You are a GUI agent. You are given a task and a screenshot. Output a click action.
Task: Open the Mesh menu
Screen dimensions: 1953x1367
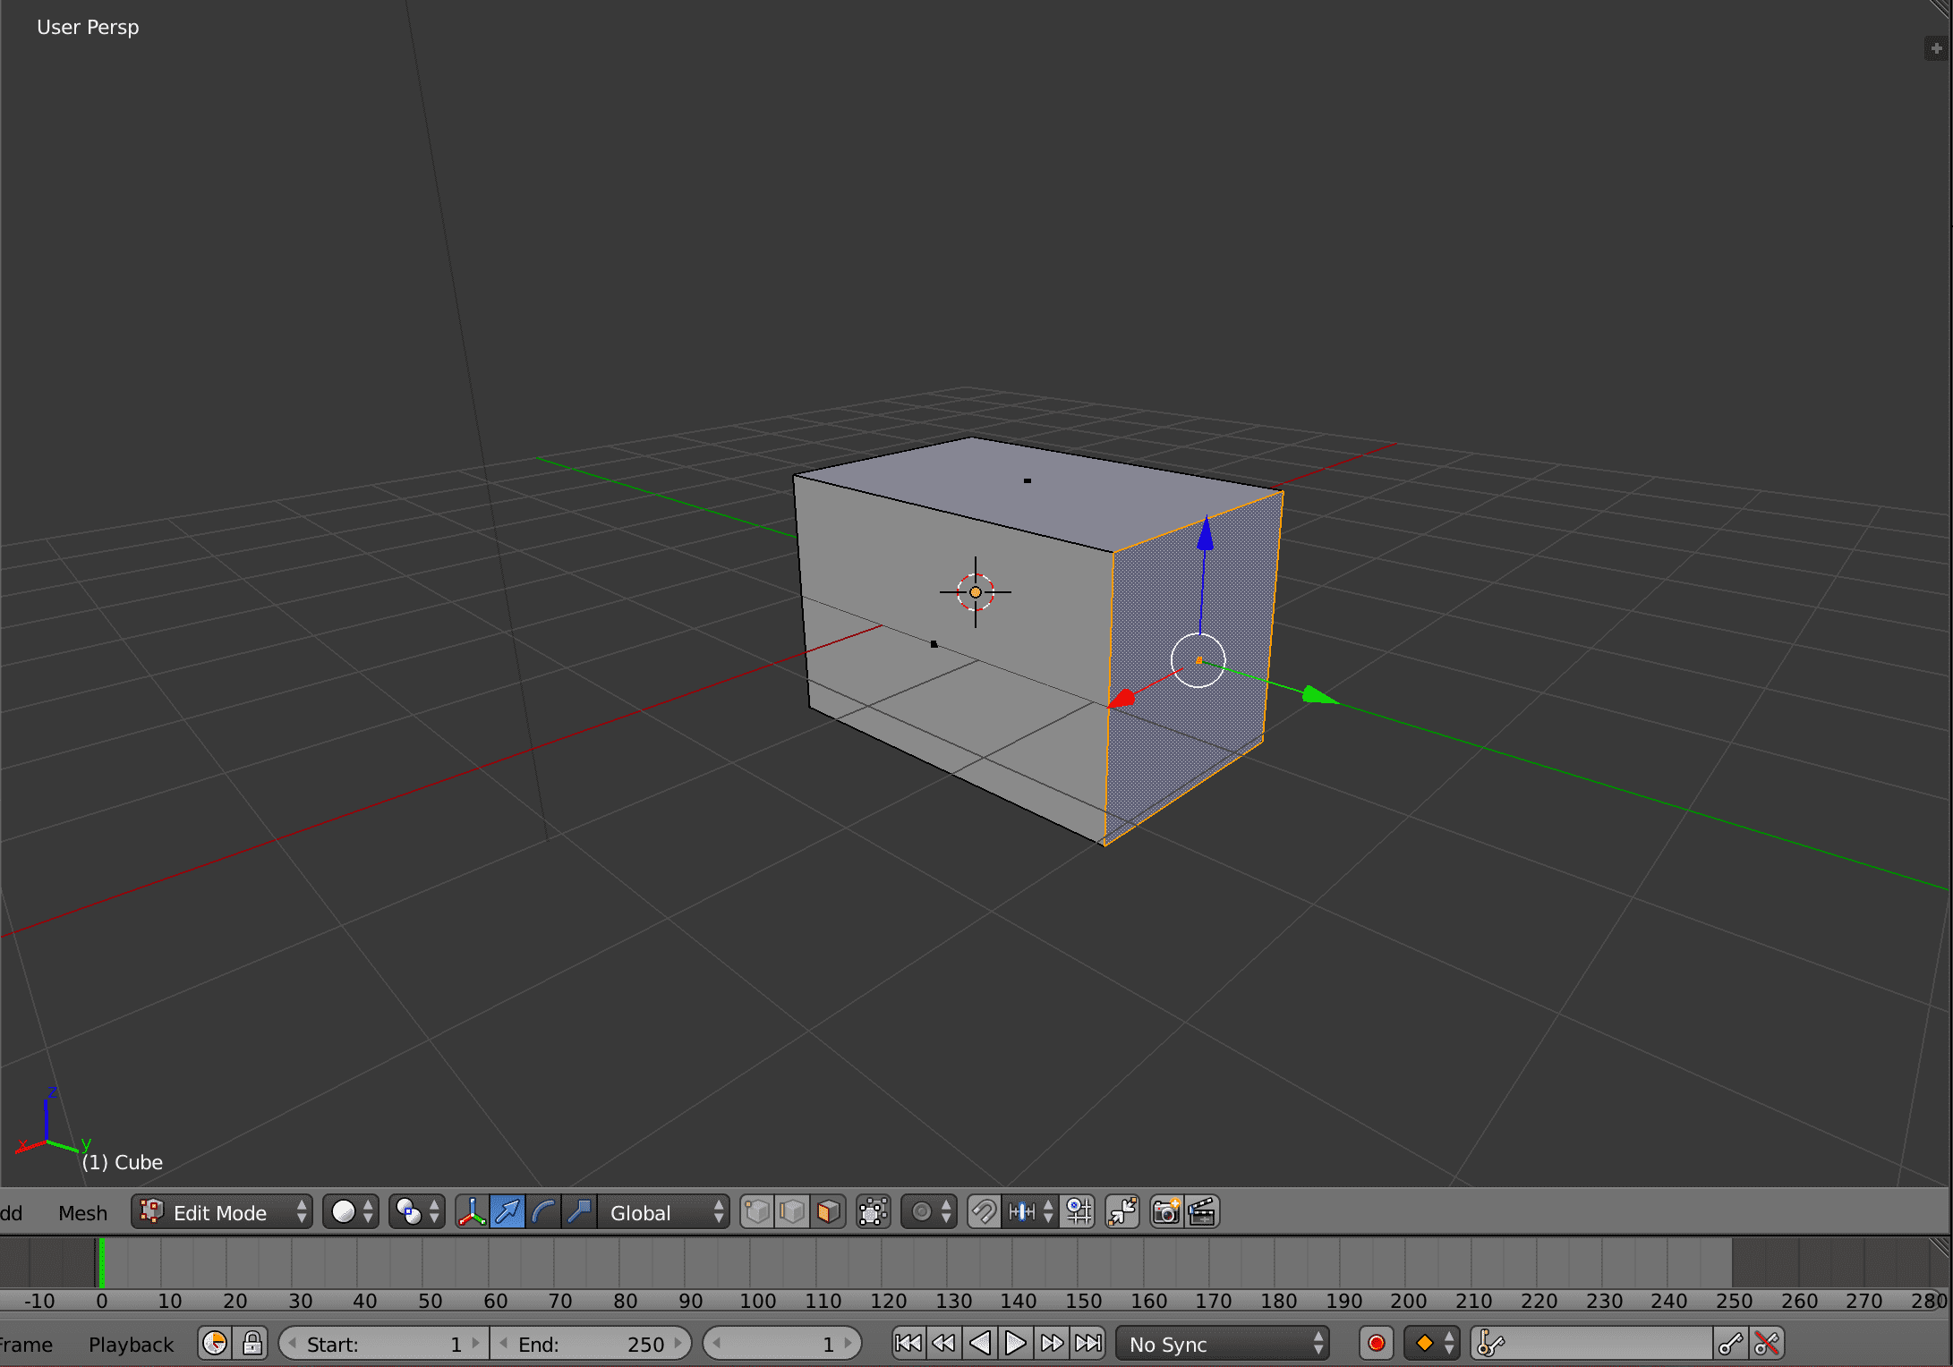pos(82,1213)
